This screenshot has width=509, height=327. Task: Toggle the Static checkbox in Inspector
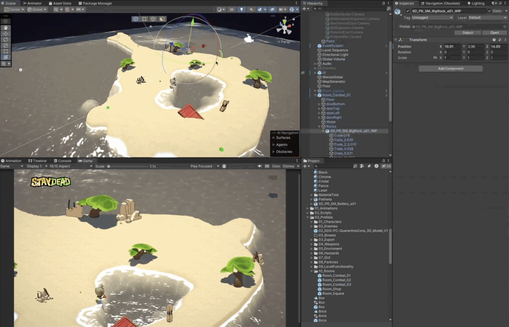489,11
